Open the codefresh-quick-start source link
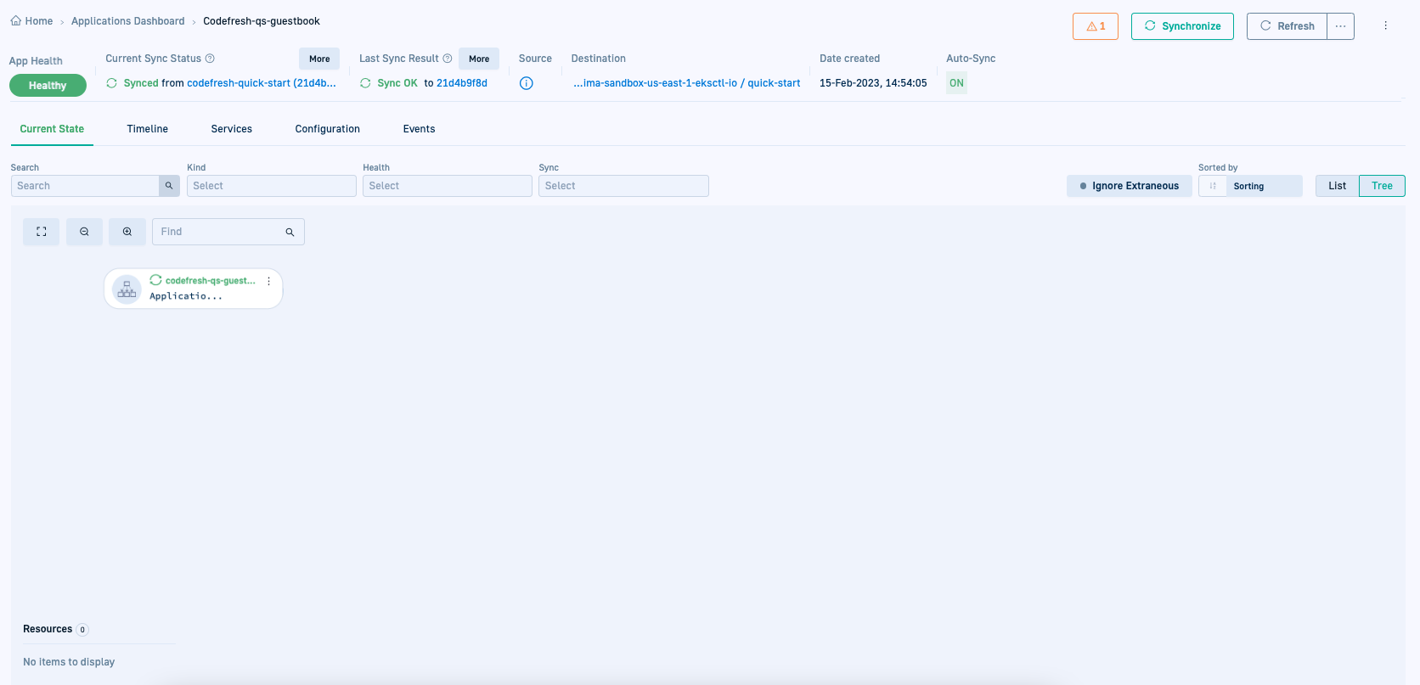This screenshot has width=1420, height=685. 262,83
